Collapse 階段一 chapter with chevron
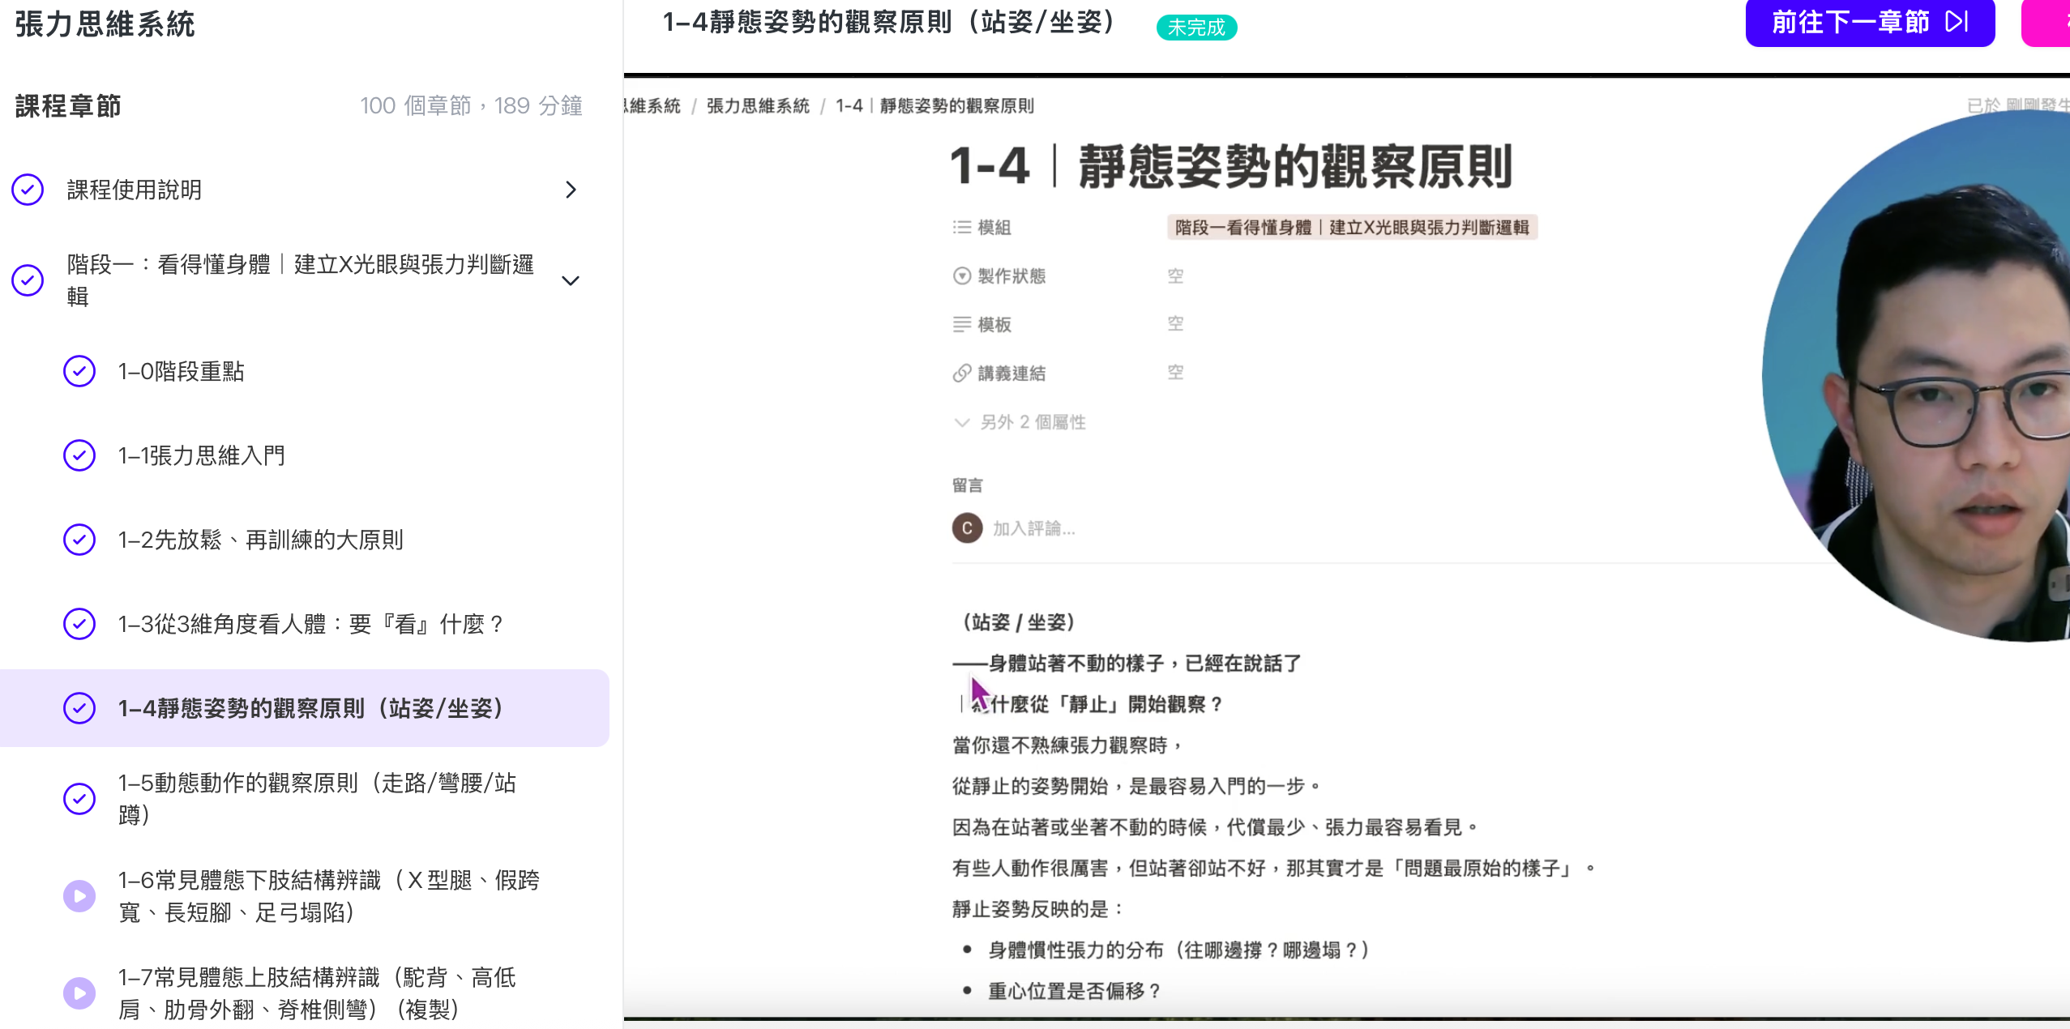 coord(571,280)
